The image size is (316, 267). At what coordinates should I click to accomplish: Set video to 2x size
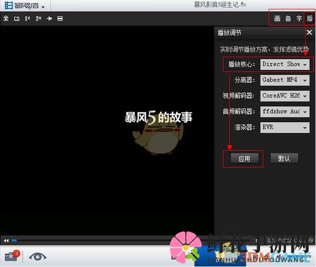pos(38,18)
